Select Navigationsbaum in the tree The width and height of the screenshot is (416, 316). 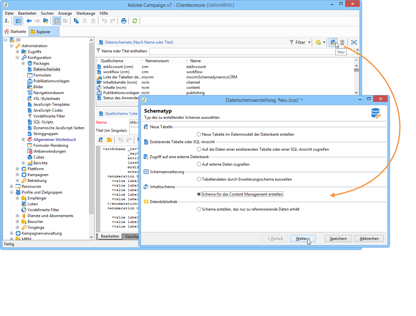coord(48,93)
